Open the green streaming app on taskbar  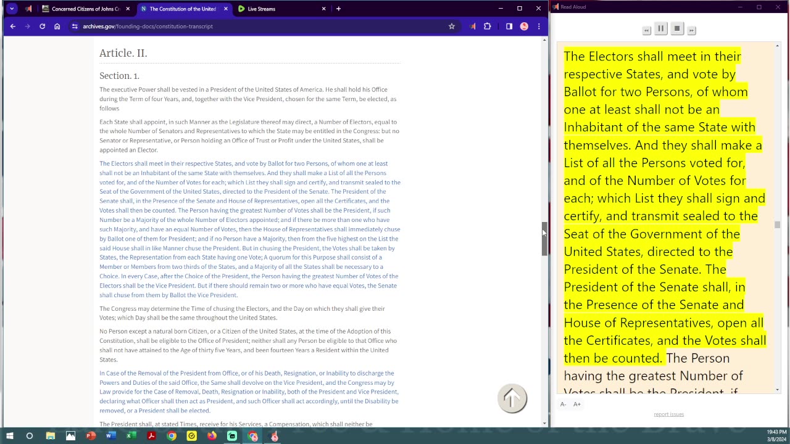pos(232,436)
